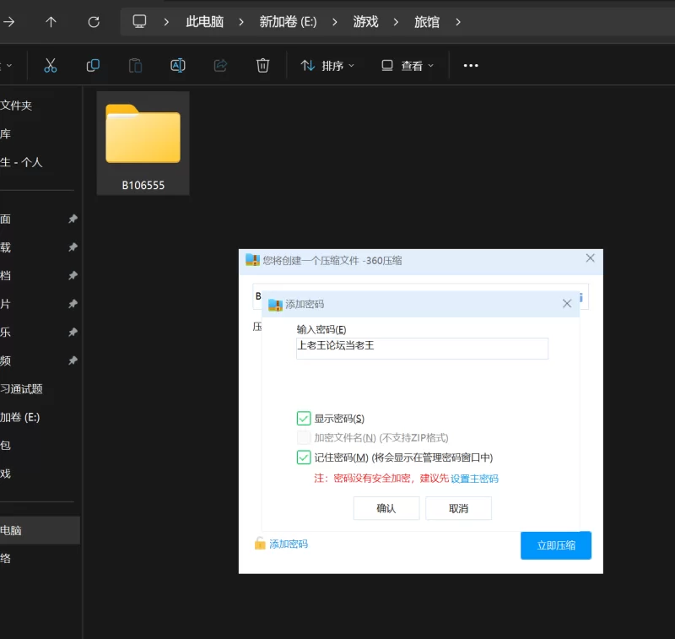Delete the selected item with trash icon
The height and width of the screenshot is (639, 675).
click(x=262, y=66)
